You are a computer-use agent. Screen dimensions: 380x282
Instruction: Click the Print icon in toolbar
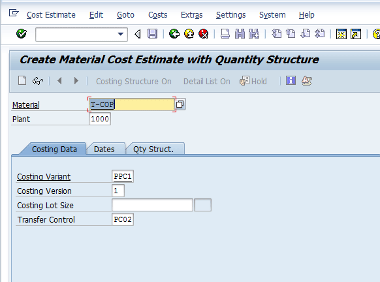(x=225, y=34)
